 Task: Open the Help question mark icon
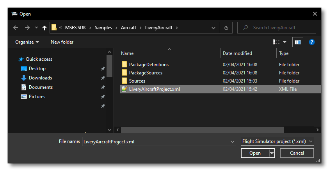[312, 42]
